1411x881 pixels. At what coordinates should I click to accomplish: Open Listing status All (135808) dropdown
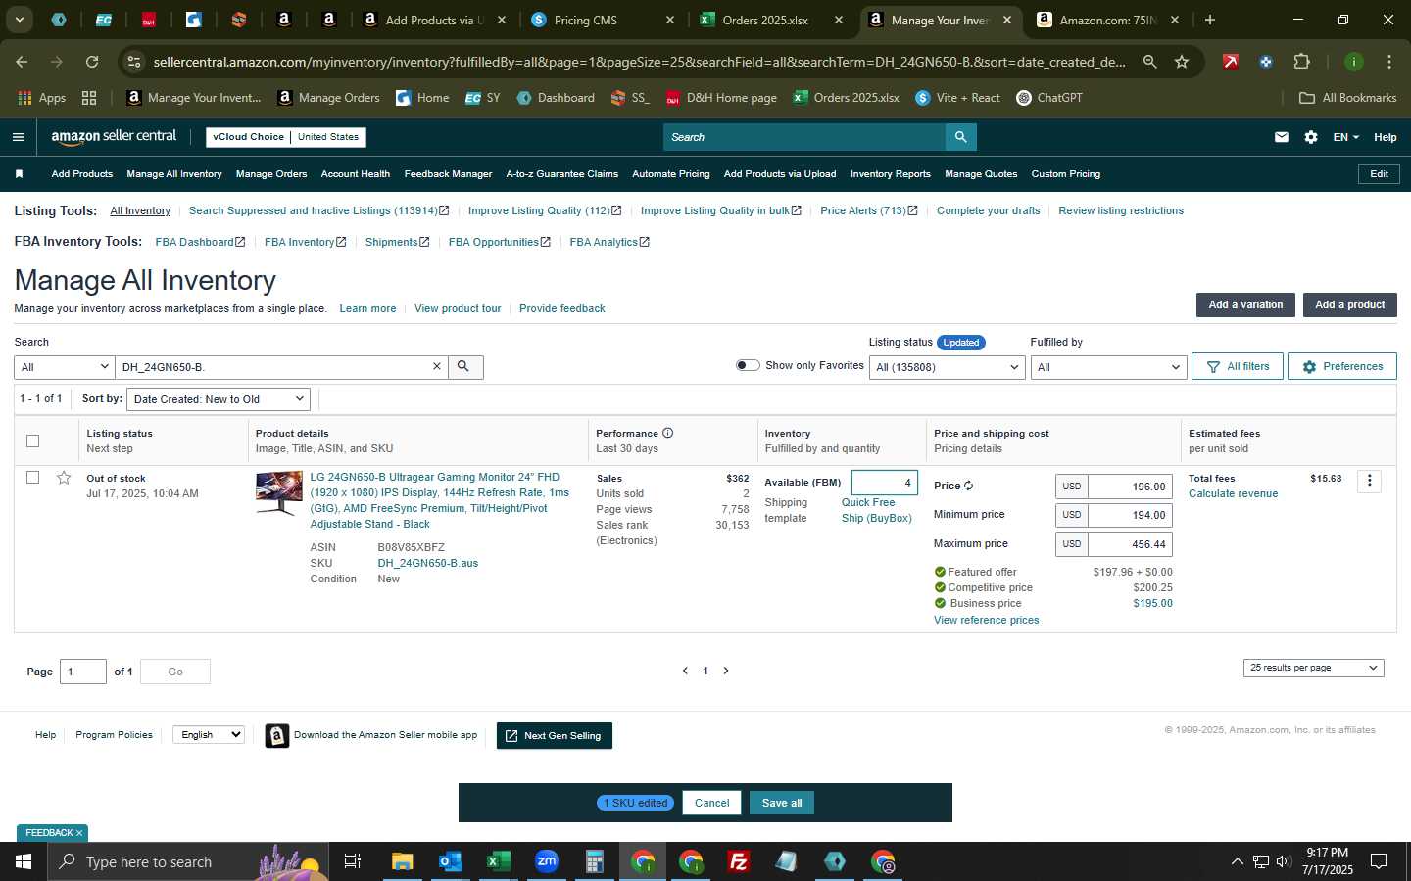[947, 367]
